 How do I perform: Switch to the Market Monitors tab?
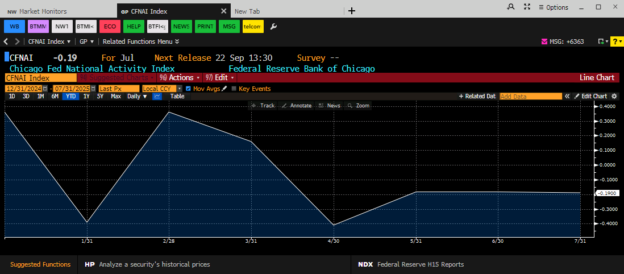pyautogui.click(x=37, y=11)
